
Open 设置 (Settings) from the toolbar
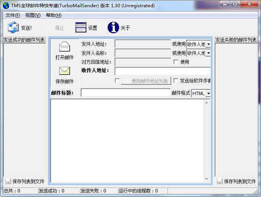pyautogui.click(x=81, y=27)
